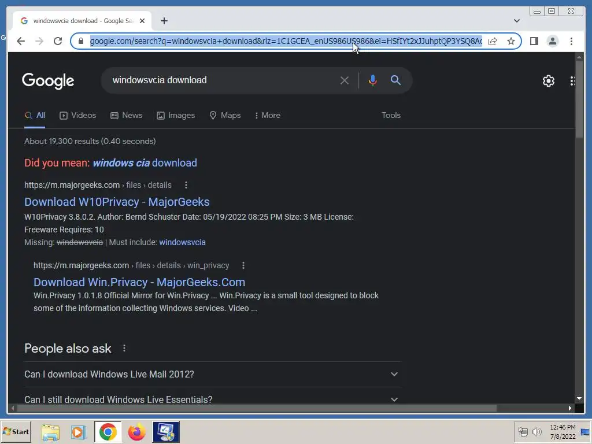
Task: Click the forward navigation arrow
Action: point(39,41)
